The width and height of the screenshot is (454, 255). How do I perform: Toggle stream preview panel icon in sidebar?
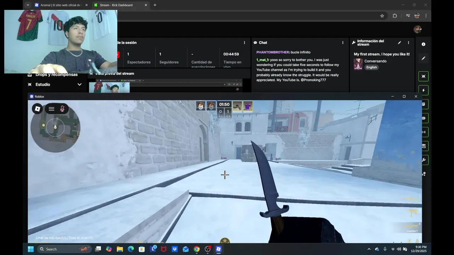click(x=423, y=76)
